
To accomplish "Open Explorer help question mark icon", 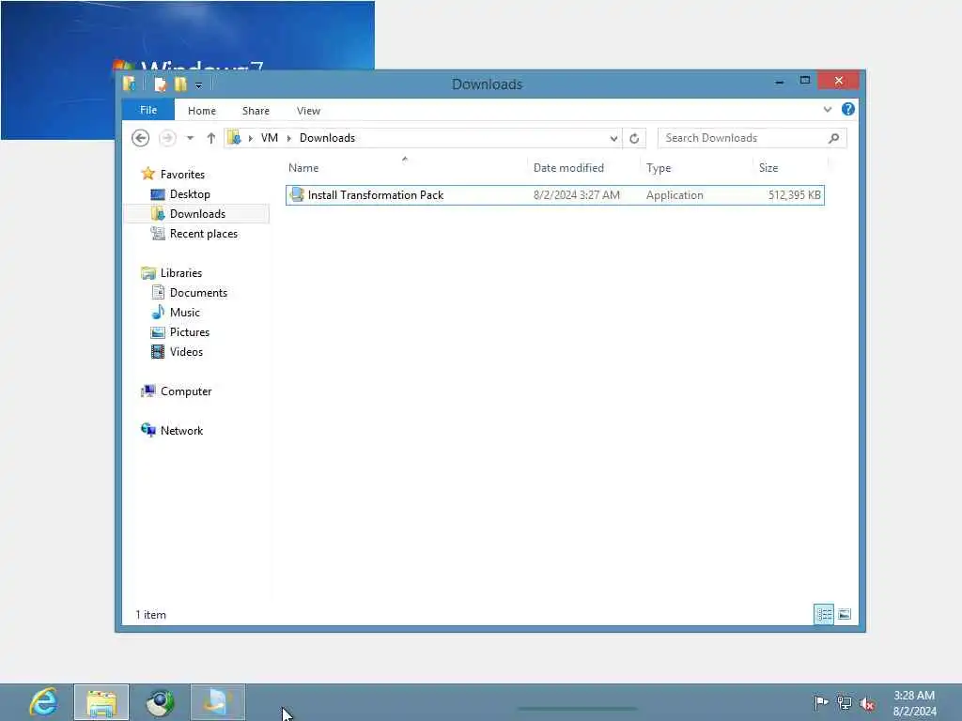I will point(848,109).
